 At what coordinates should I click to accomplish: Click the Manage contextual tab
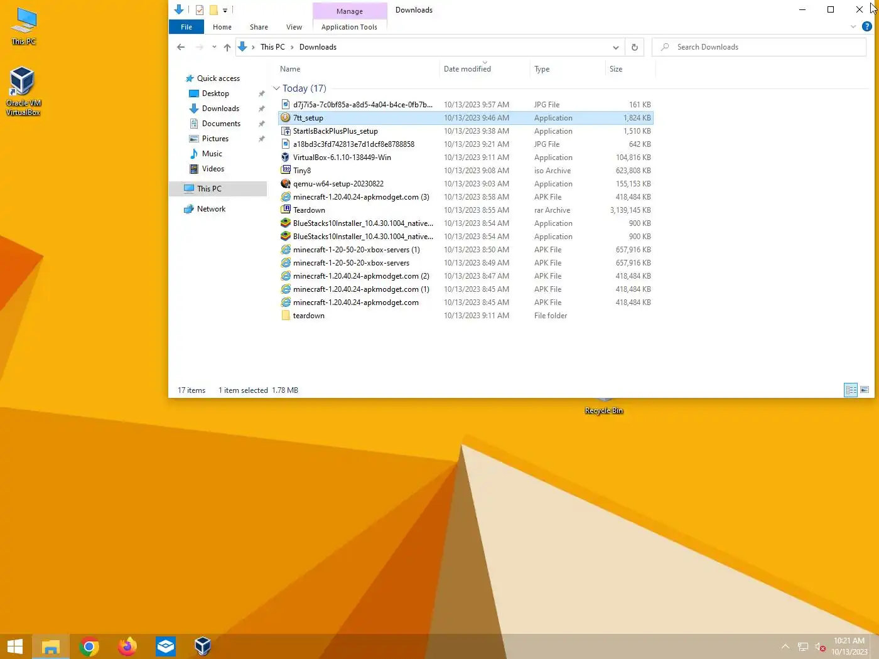pyautogui.click(x=350, y=11)
